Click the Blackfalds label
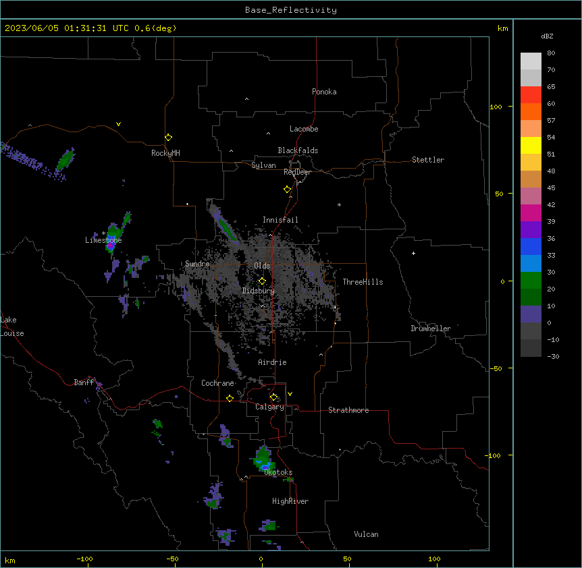 tap(298, 150)
